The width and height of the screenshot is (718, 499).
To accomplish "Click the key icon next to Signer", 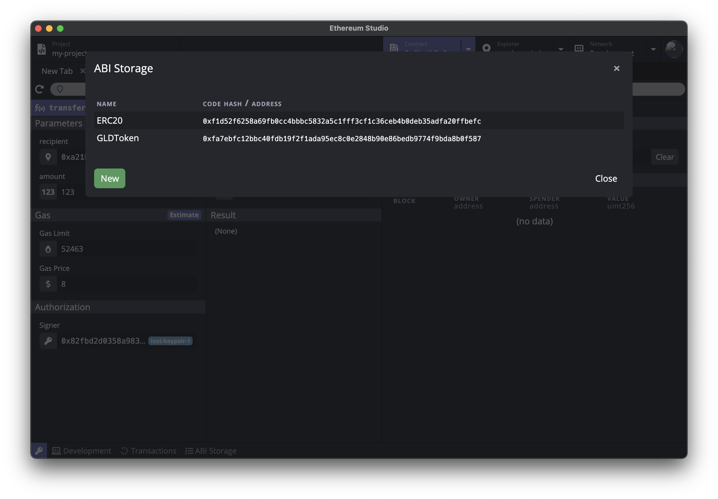I will [48, 341].
